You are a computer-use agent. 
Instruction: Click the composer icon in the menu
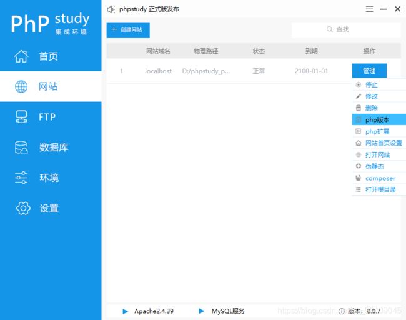(359, 177)
